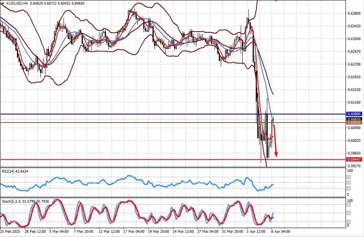364x237 pixels.
Task: Click the 50 level on the Stoch scale
Action: (x=349, y=213)
